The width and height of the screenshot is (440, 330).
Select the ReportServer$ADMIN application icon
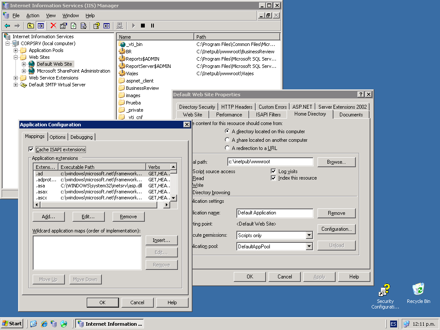click(122, 66)
